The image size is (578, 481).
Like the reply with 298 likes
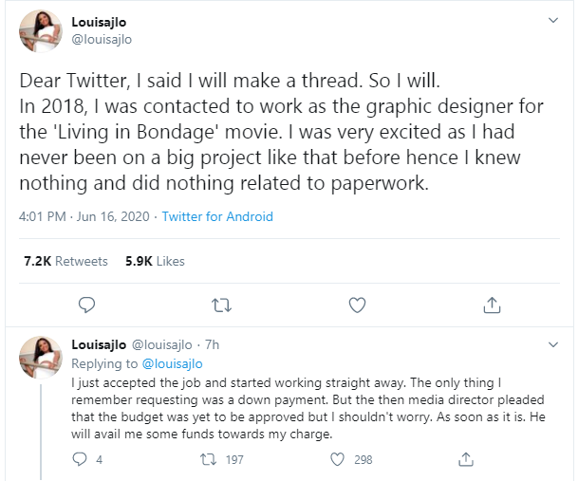[337, 459]
